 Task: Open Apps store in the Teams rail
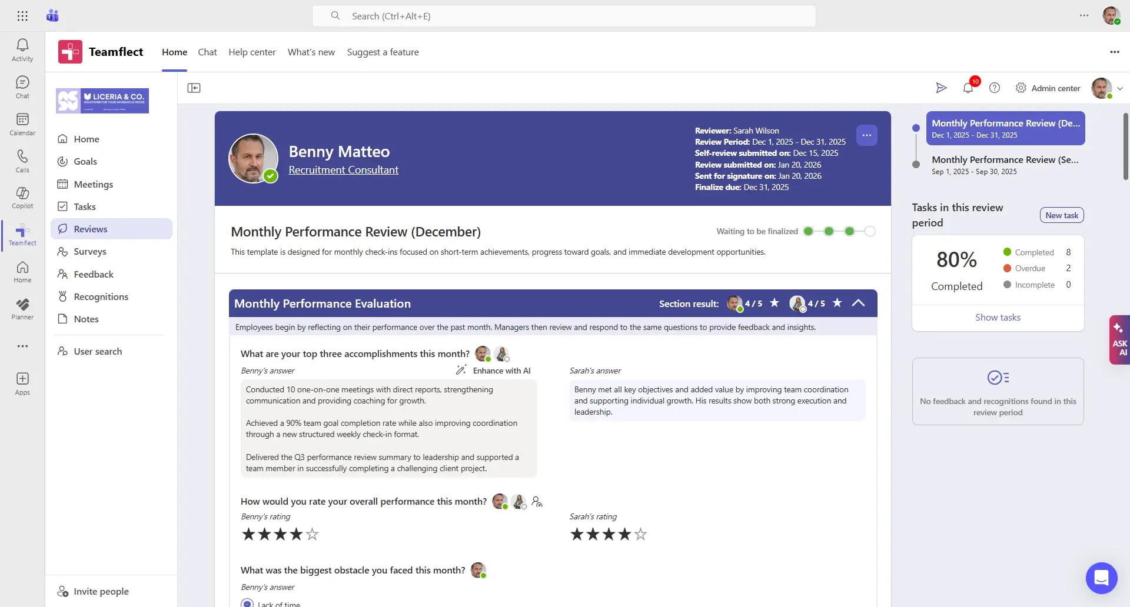click(x=22, y=383)
